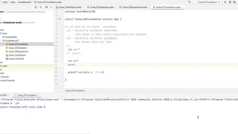Click the HackerRank folder icon
Image resolution: width=238 pixels, height=134 pixels.
pos(3,37)
